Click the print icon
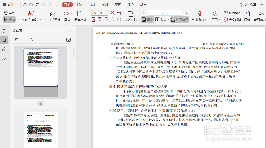The height and width of the screenshot is (148, 266). 38,5
